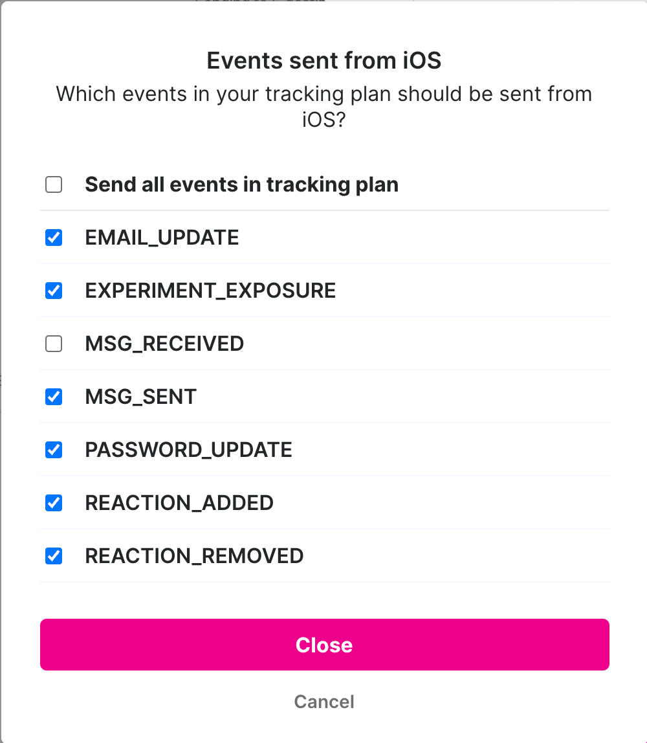The image size is (647, 743).
Task: Disable the REACTION_ADDED checkbox
Action: click(x=54, y=503)
